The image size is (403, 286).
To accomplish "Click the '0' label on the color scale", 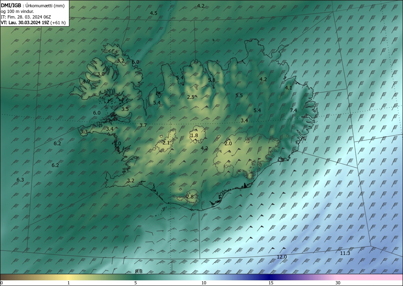I will [2, 283].
